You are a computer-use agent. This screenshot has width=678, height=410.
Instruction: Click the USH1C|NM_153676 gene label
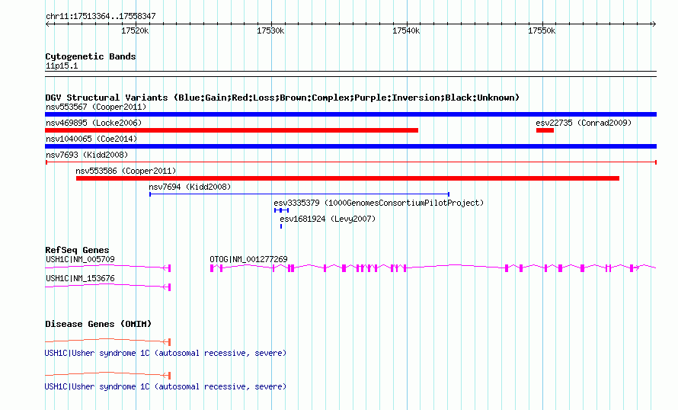80,278
